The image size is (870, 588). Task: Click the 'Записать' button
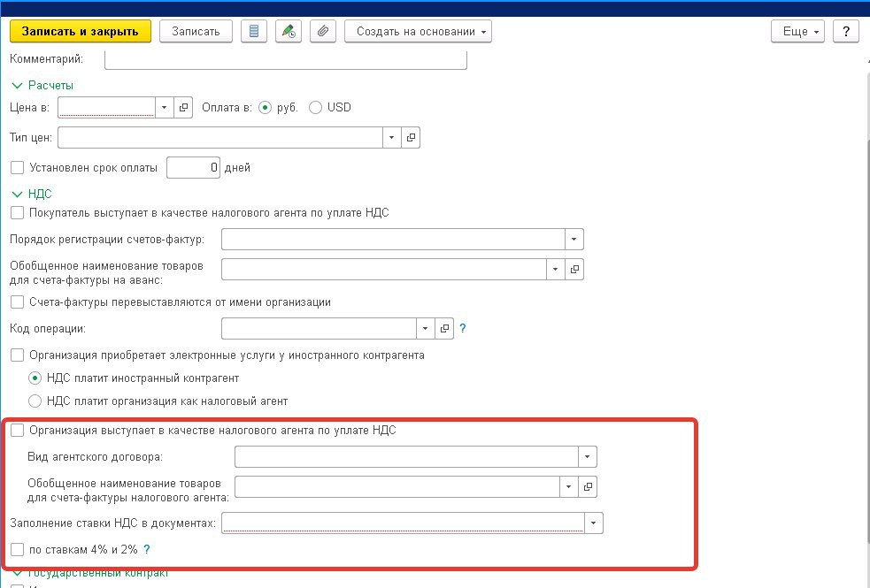pyautogui.click(x=196, y=32)
